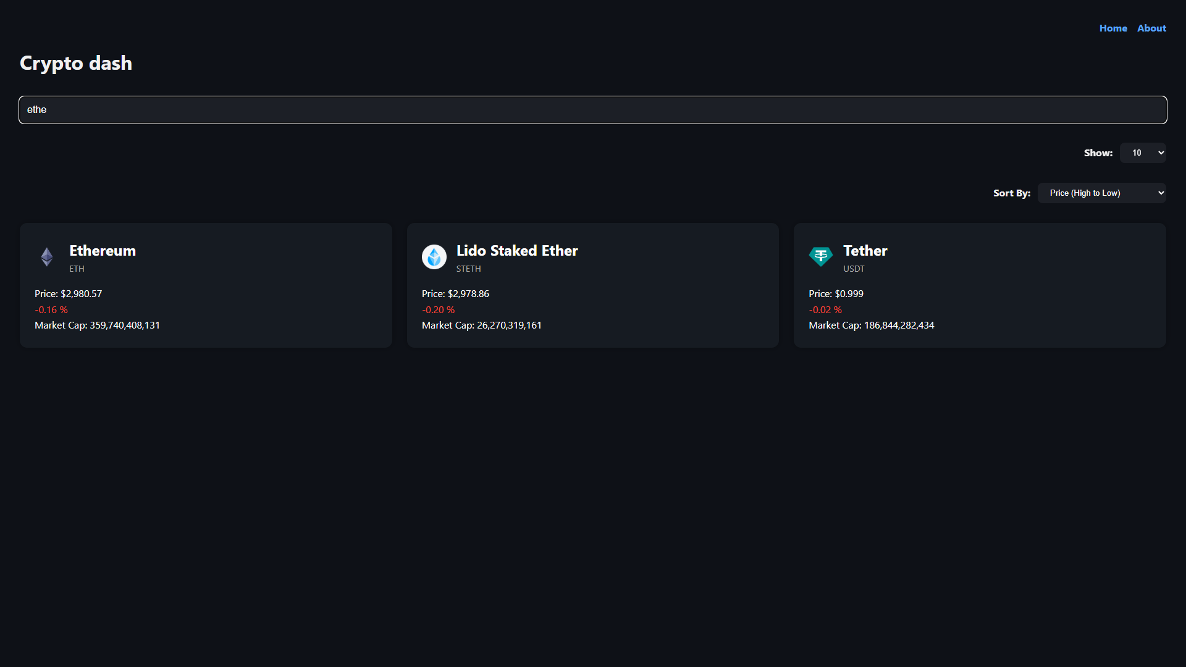Click the STETH ticker symbol label
The width and height of the screenshot is (1186, 667).
(x=468, y=269)
